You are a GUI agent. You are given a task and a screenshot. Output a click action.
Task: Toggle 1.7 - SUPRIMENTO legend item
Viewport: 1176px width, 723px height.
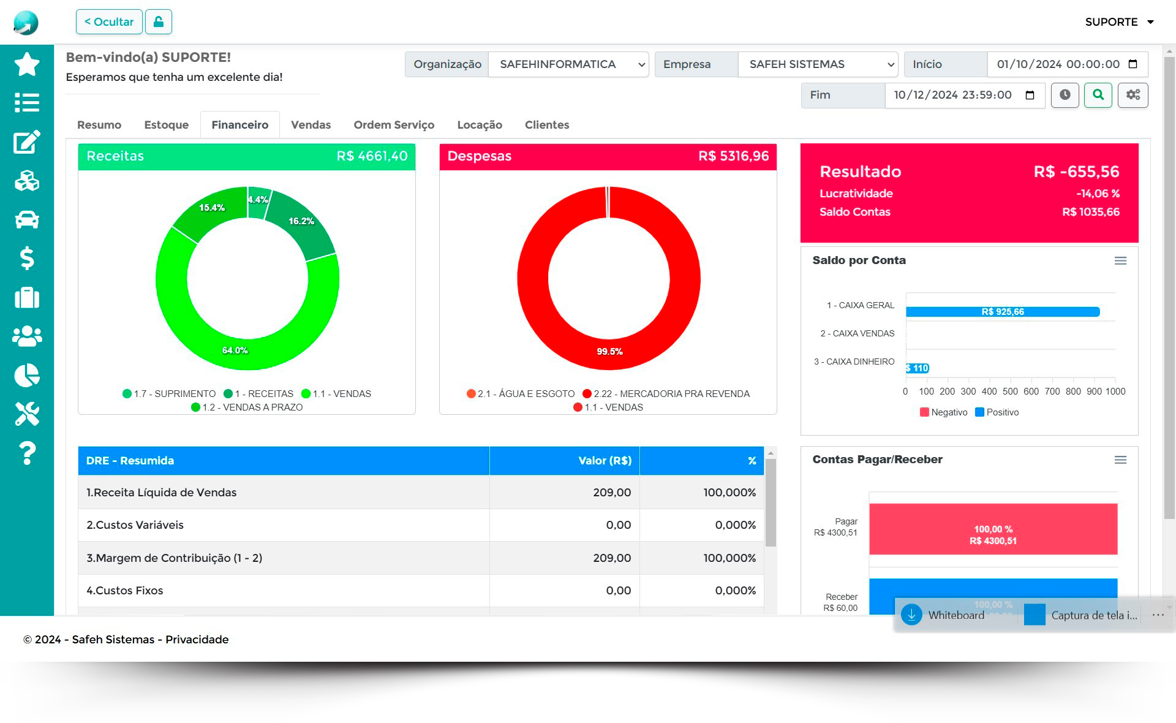tap(169, 393)
